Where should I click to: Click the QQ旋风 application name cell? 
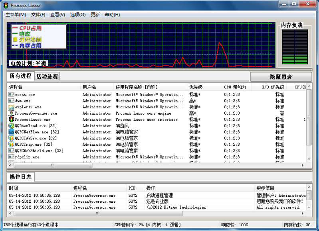(x=122, y=125)
